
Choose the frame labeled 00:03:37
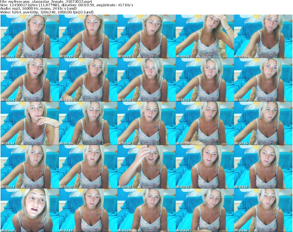[x=205, y=210]
